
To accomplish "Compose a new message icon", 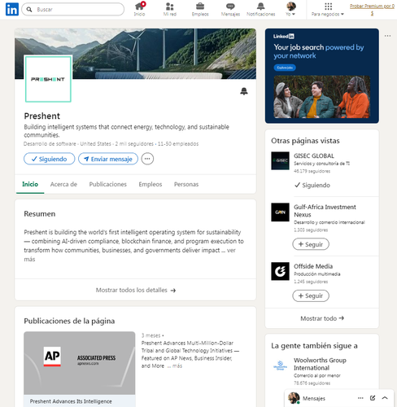I will (x=373, y=398).
